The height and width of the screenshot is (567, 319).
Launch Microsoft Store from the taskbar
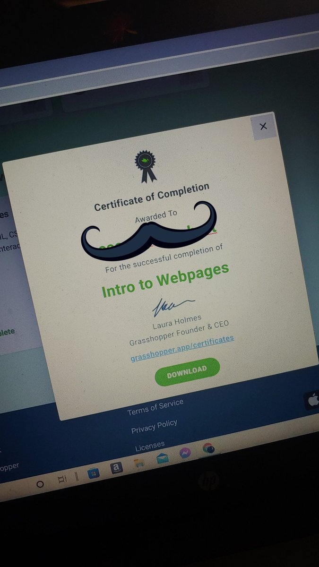[94, 472]
